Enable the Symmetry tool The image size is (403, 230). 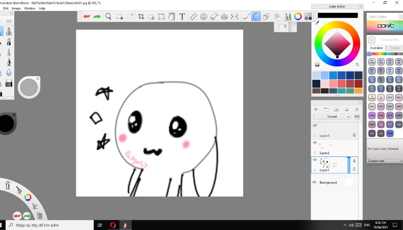[x=235, y=17]
